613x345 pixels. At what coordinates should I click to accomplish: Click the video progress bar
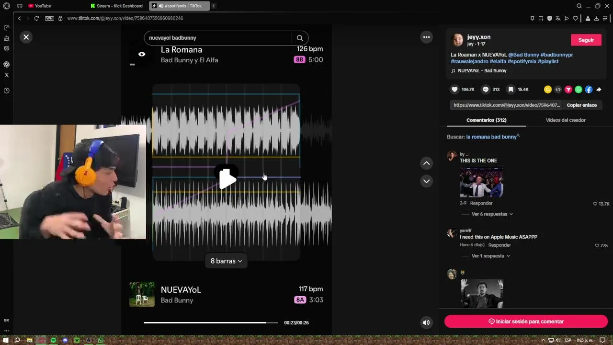[x=211, y=322]
